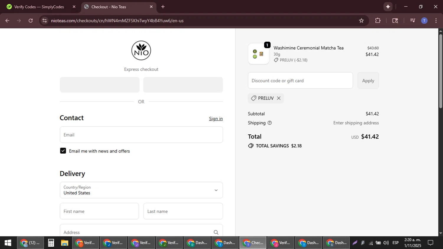
Task: Click the Address input field
Action: [x=141, y=232]
